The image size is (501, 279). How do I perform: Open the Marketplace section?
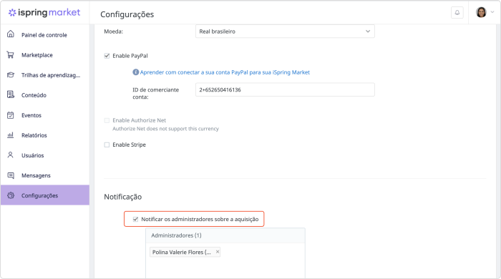tap(44, 55)
